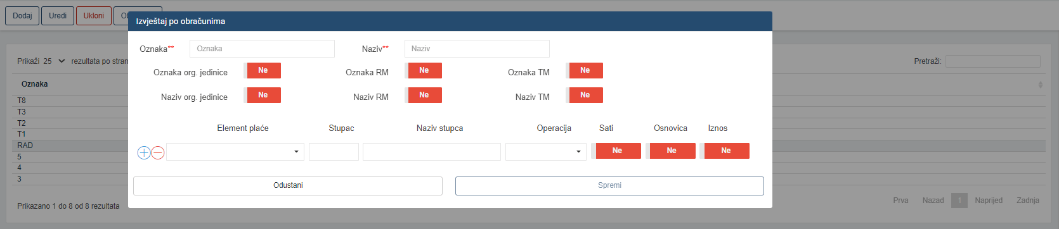This screenshot has width=1059, height=229.
Task: Focus the Naziv text field
Action: pyautogui.click(x=477, y=49)
